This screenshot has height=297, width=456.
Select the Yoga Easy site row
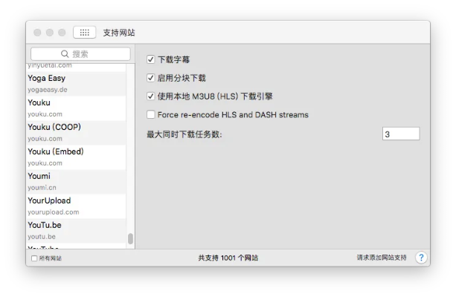point(76,84)
